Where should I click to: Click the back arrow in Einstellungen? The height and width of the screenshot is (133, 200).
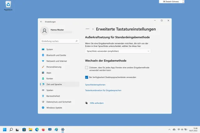click(x=41, y=22)
